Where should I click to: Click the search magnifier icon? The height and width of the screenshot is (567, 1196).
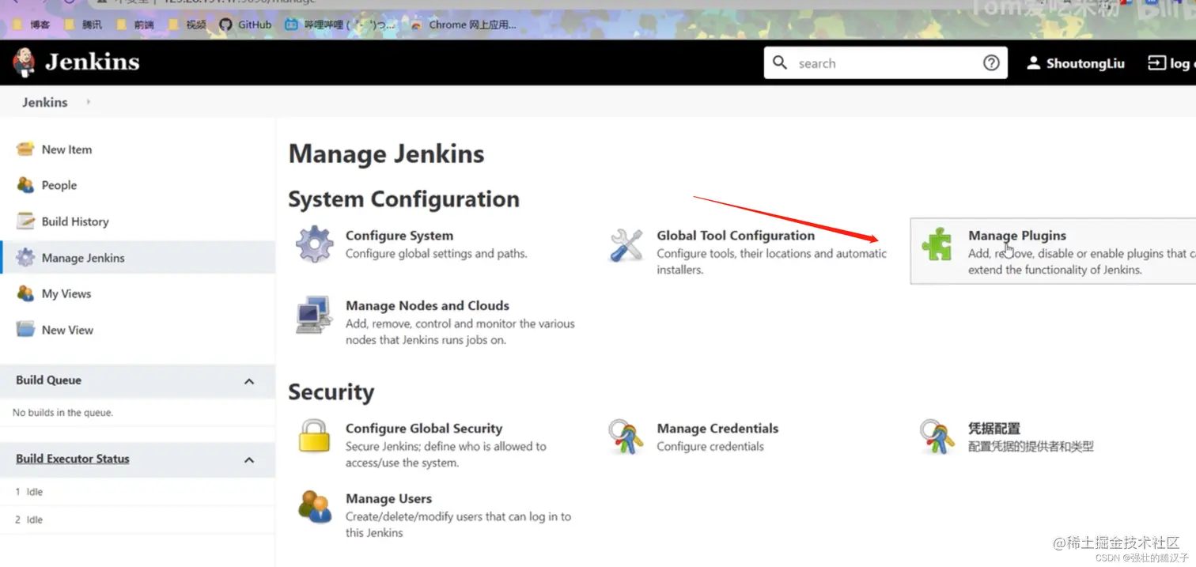(780, 62)
